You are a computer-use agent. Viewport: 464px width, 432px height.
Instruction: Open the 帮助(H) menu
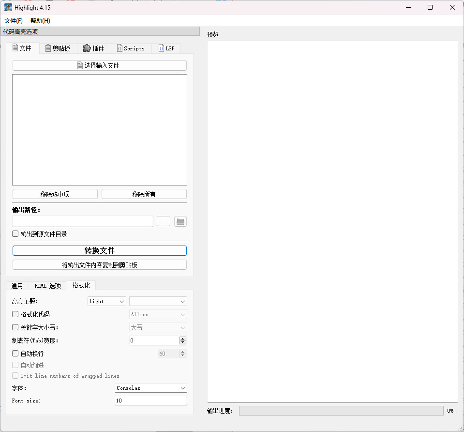(x=40, y=21)
